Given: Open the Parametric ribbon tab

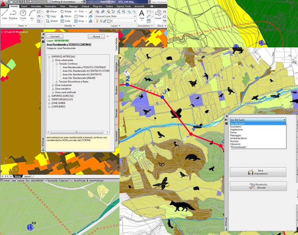Looking at the screenshot, I should tap(50, 6).
